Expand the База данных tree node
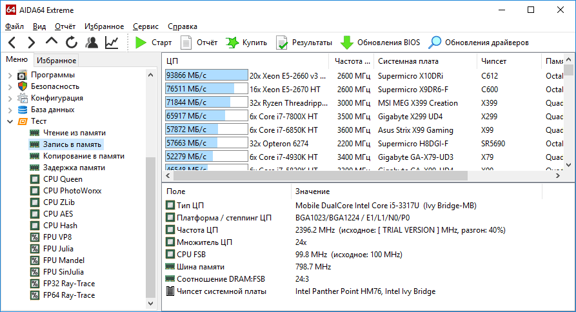 10,110
